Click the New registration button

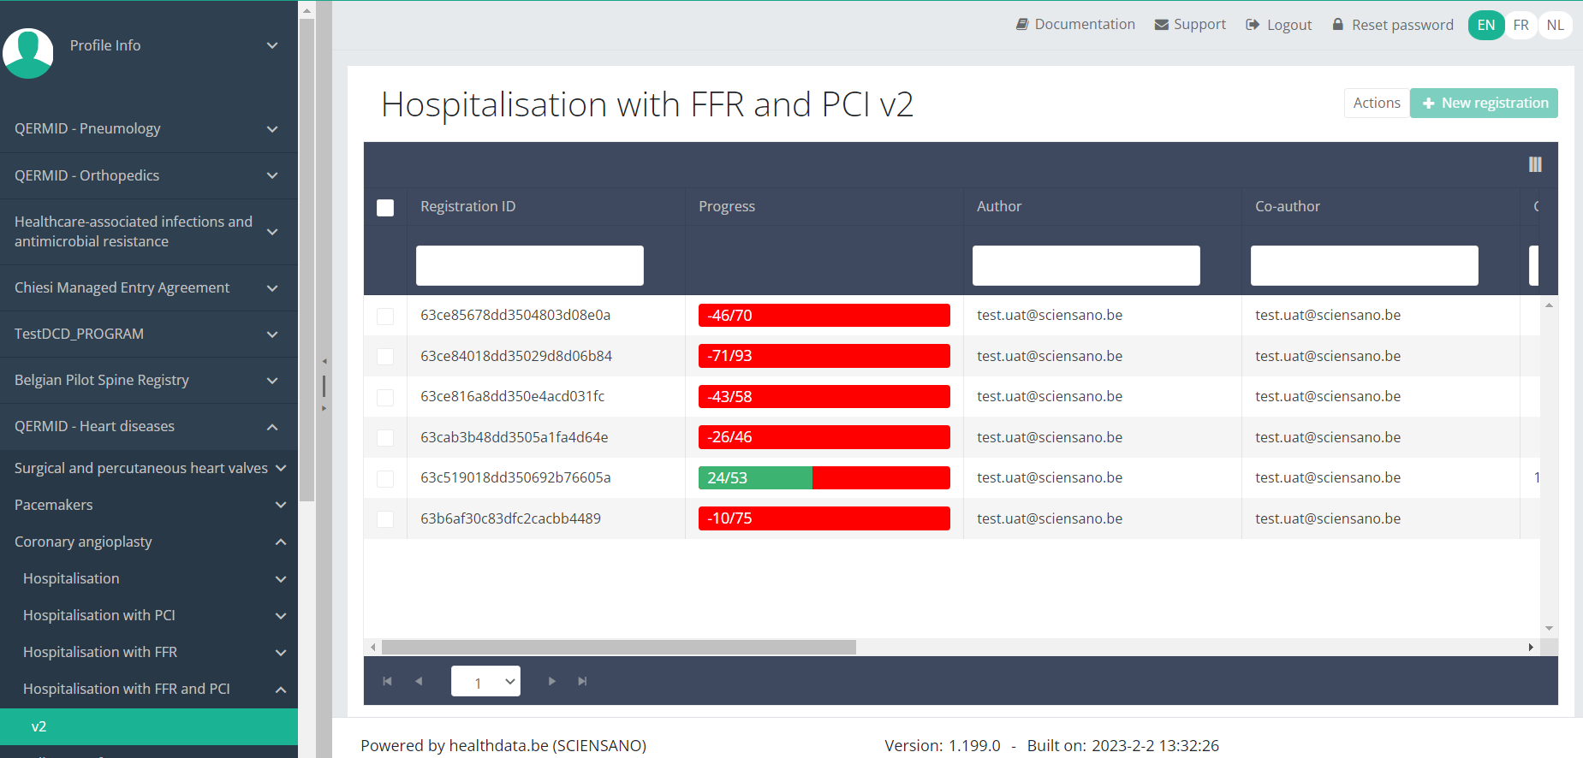click(1484, 103)
